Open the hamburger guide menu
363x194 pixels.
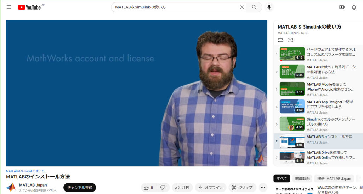tap(9, 7)
